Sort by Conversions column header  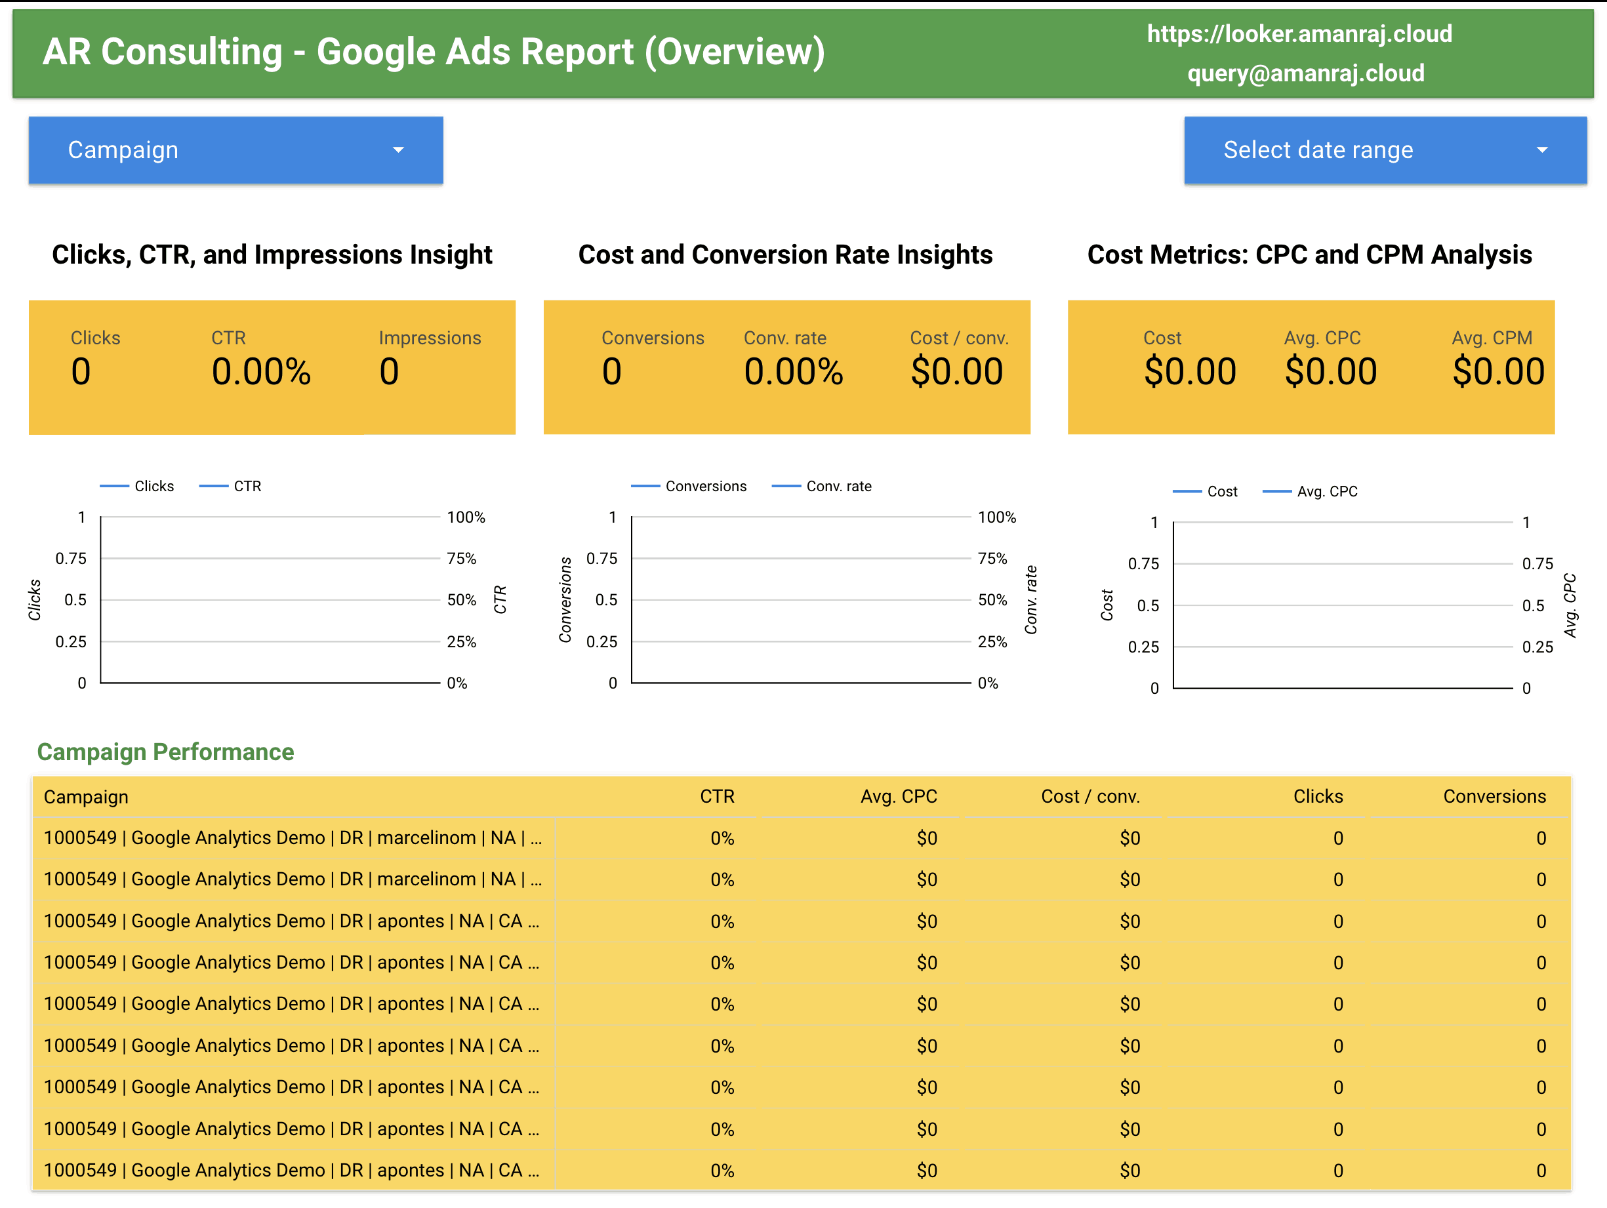(1494, 795)
